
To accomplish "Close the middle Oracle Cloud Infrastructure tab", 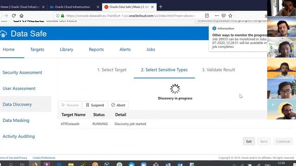I will coord(98,7).
